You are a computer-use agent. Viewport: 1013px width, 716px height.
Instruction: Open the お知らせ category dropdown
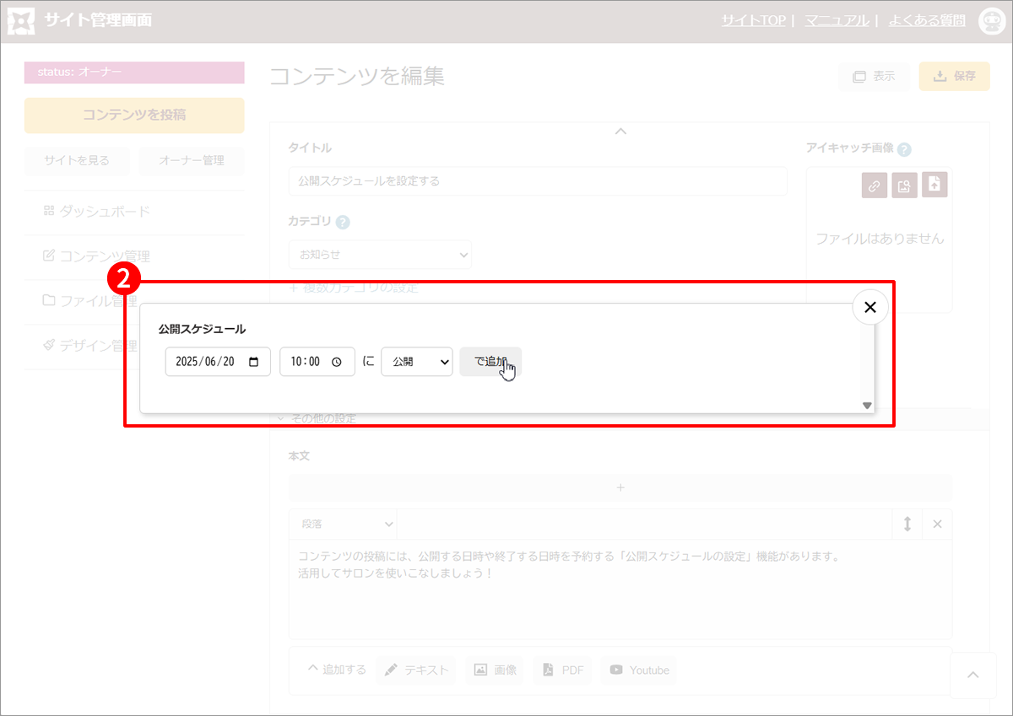click(x=380, y=254)
